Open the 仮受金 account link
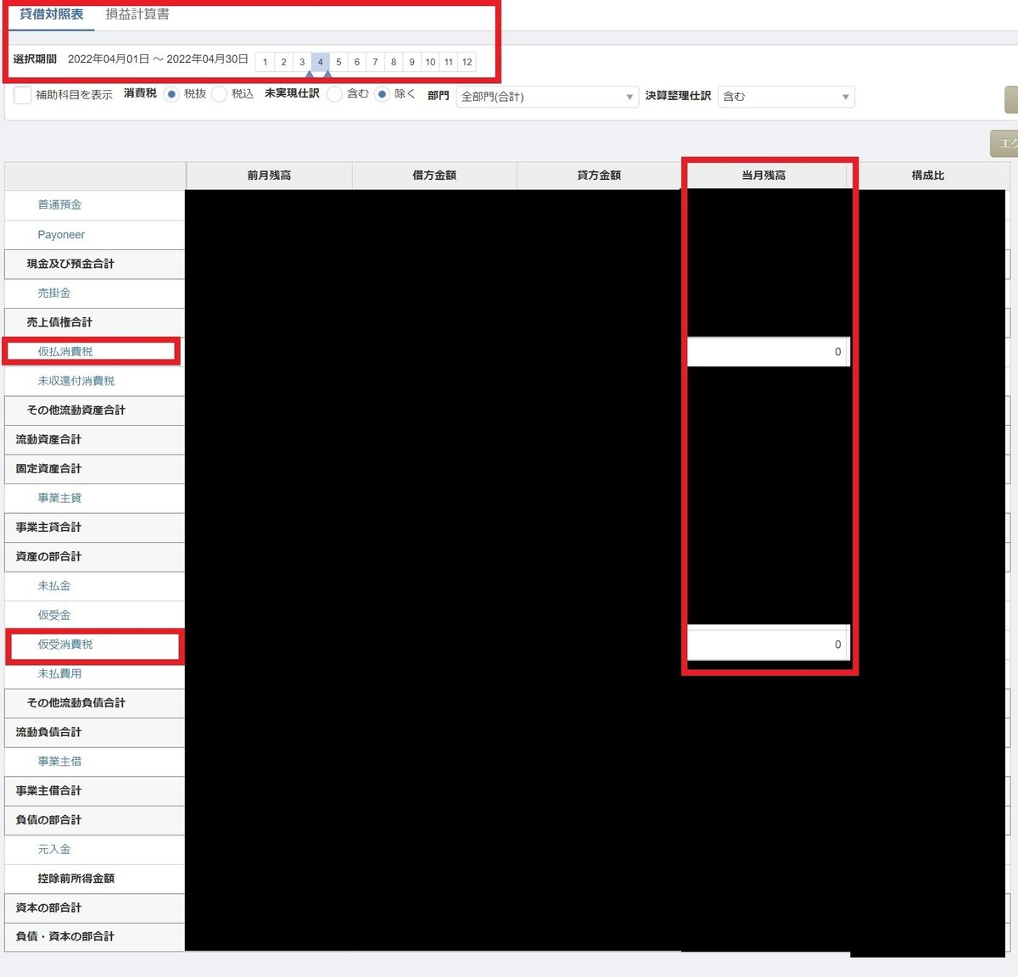Viewport: 1018px width, 977px height. [x=54, y=616]
